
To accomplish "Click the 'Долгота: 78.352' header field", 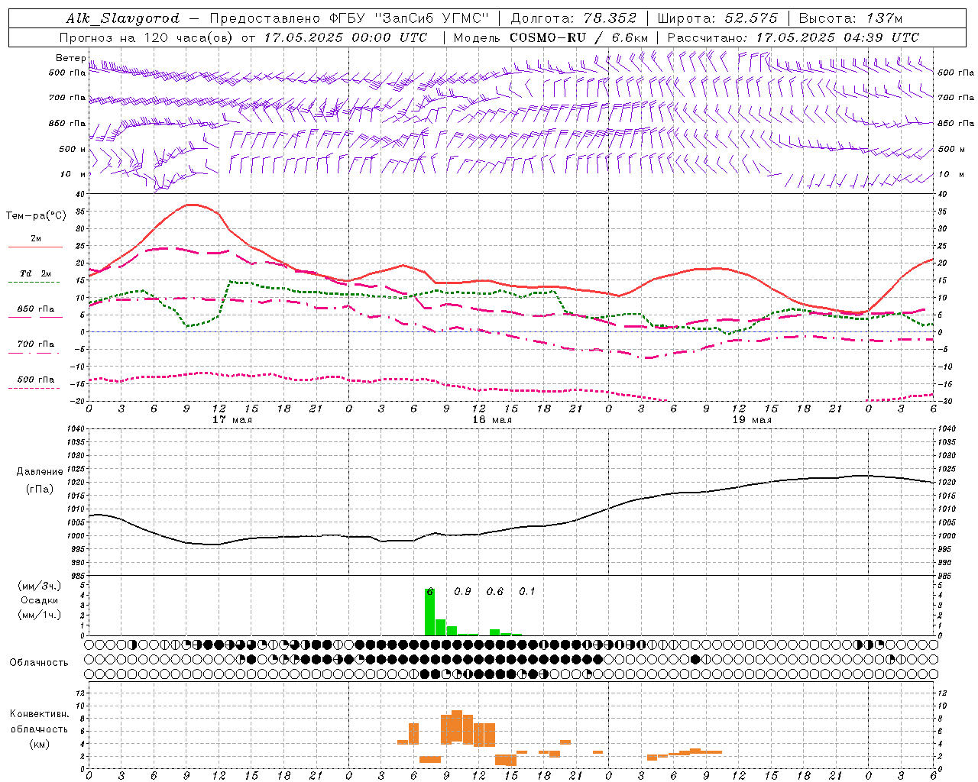I will click(574, 18).
